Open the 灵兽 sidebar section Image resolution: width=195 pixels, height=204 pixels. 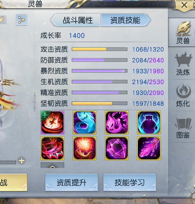click(x=183, y=32)
